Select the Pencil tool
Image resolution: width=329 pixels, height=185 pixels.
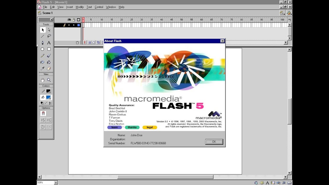[43, 55]
